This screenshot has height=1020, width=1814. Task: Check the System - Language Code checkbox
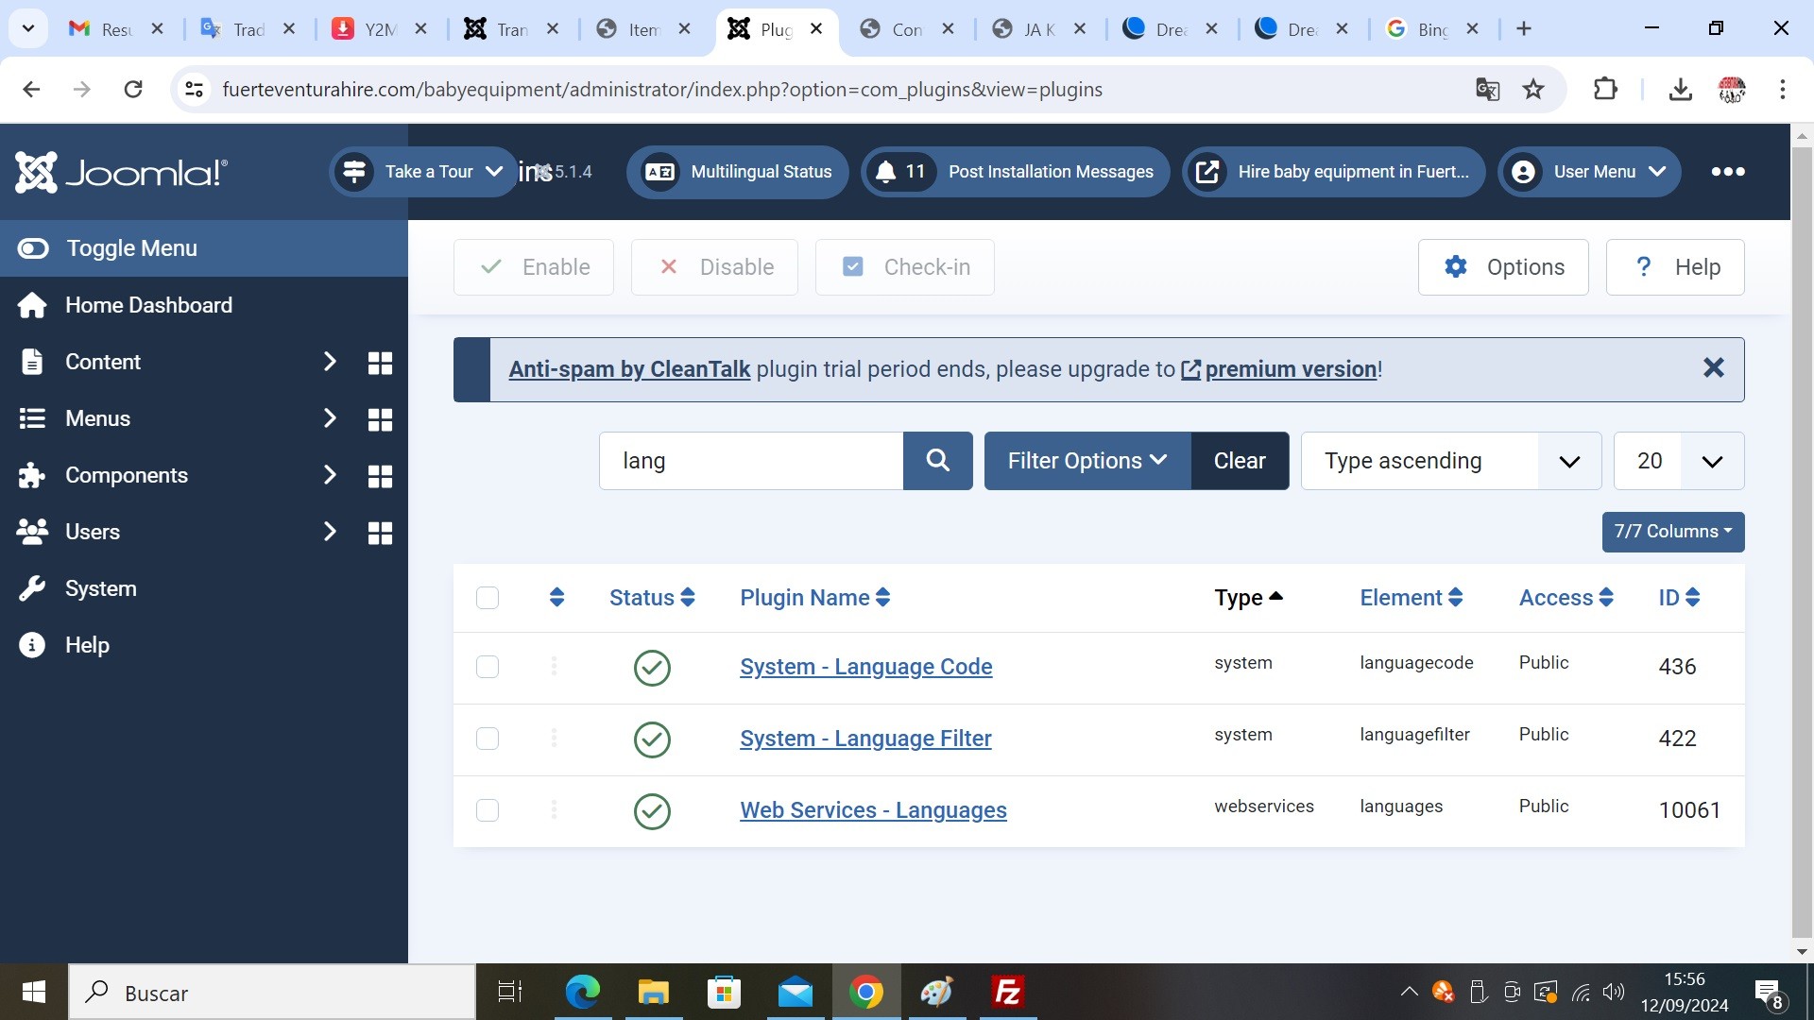[488, 667]
